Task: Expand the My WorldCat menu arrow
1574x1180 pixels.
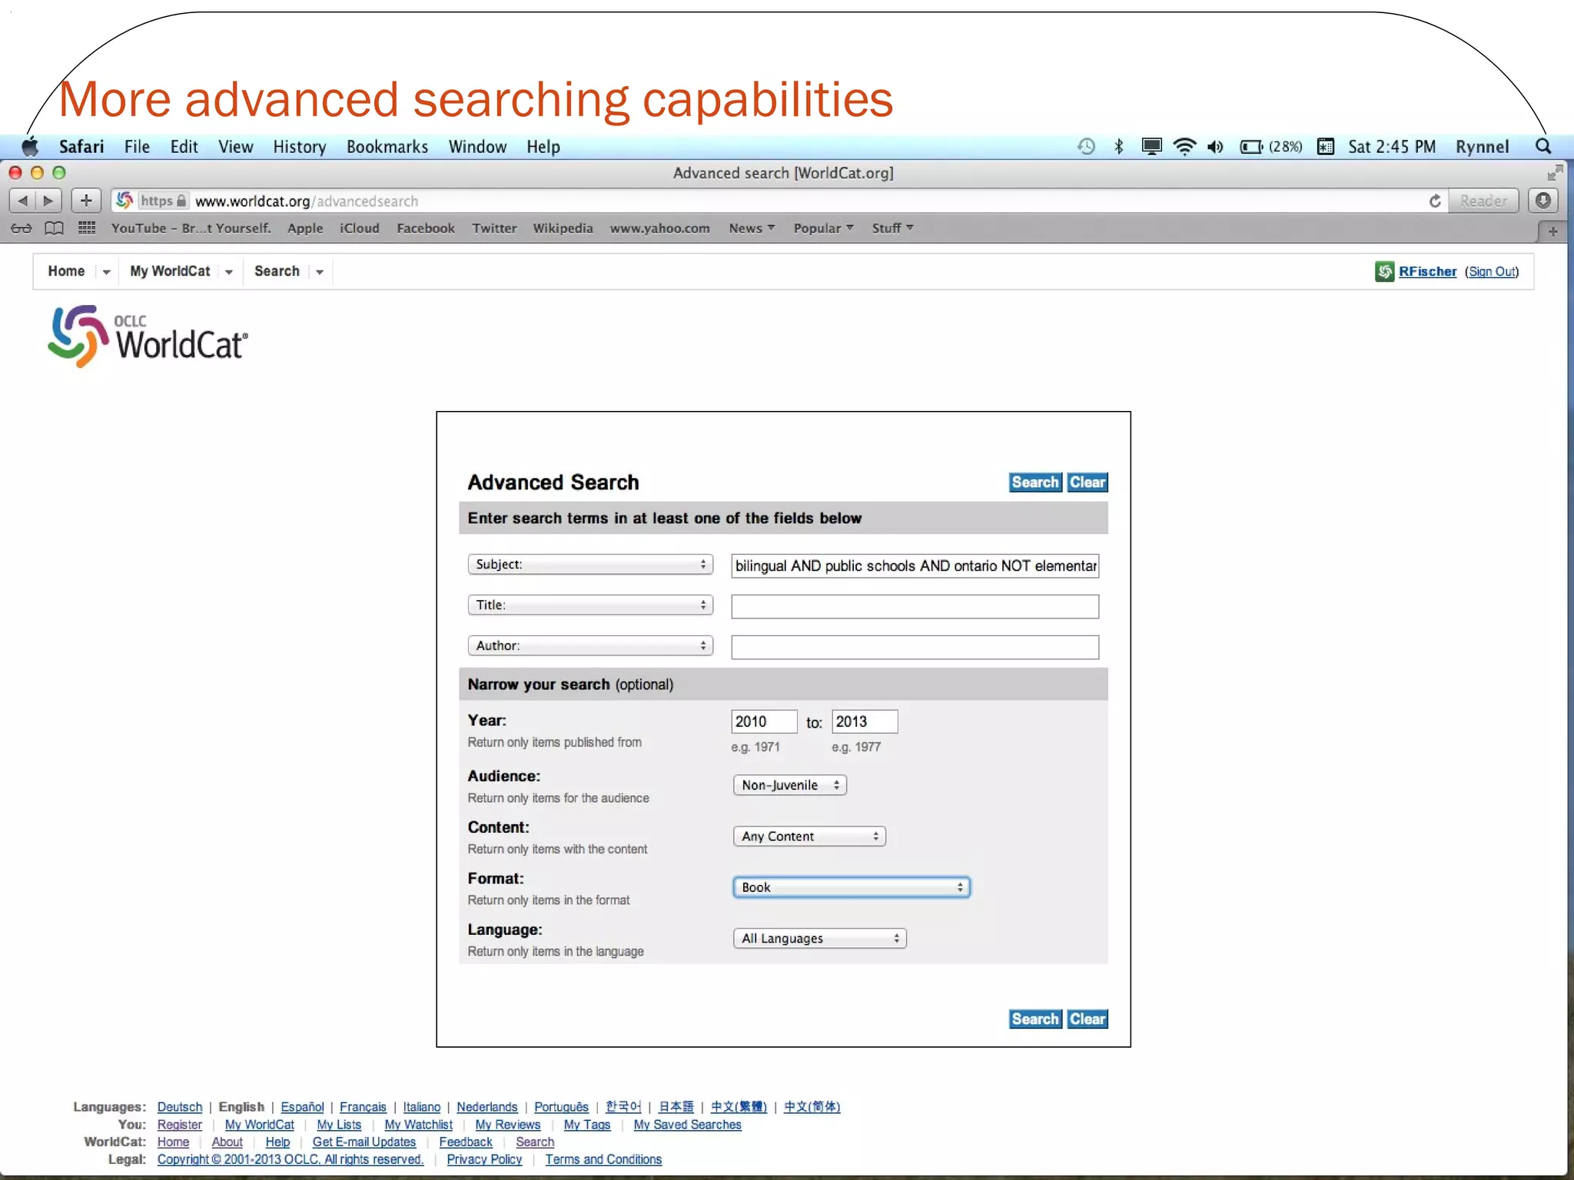Action: pos(228,272)
